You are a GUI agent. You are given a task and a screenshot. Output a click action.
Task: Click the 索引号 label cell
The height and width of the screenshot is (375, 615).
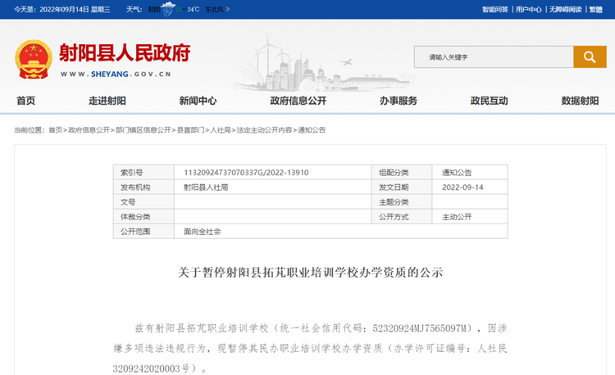point(143,173)
